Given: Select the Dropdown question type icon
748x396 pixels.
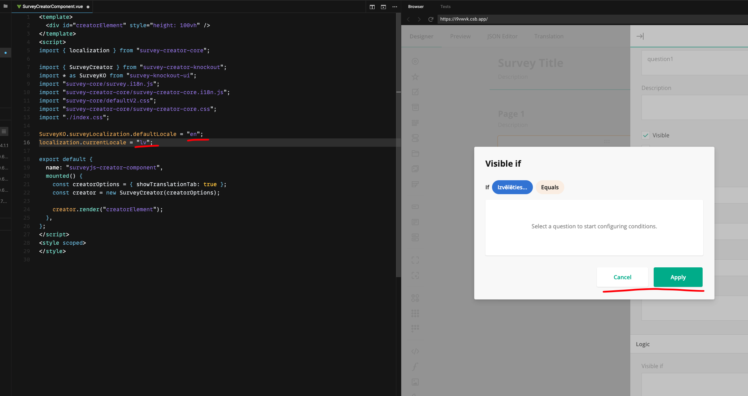Looking at the screenshot, I should pyautogui.click(x=415, y=107).
